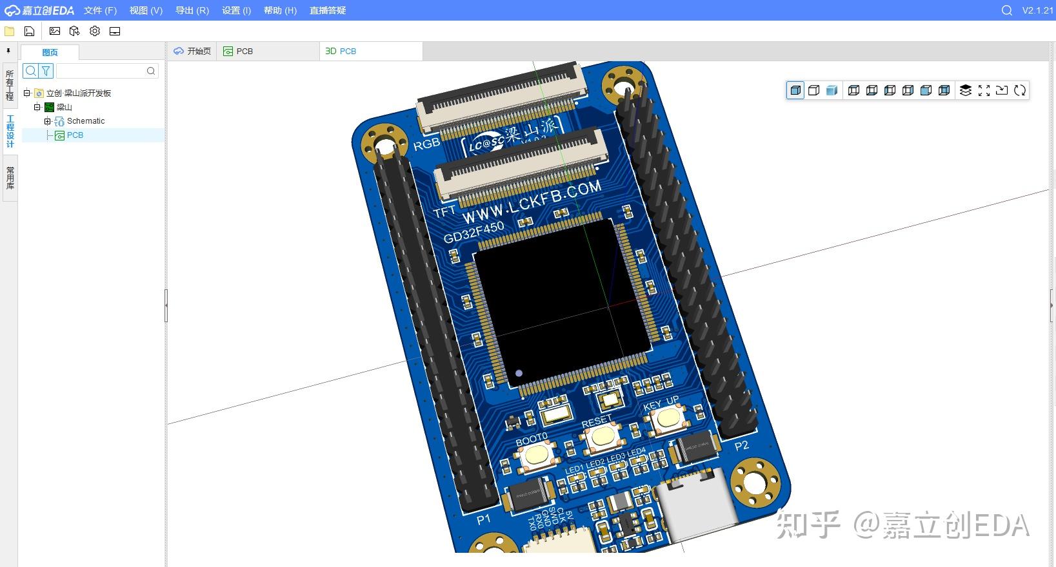Open the 设置 (I) menu

[236, 10]
